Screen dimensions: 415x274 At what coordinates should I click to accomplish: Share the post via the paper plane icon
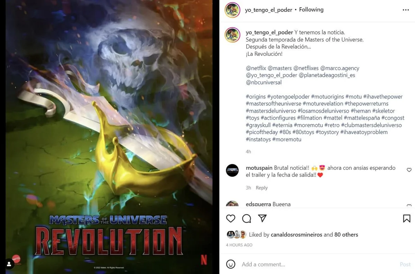(262, 219)
